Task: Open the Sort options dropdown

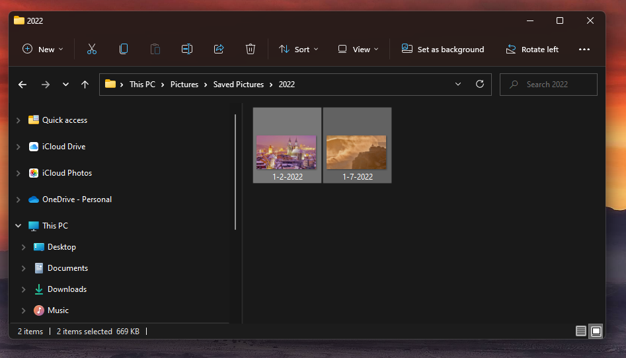Action: click(299, 49)
